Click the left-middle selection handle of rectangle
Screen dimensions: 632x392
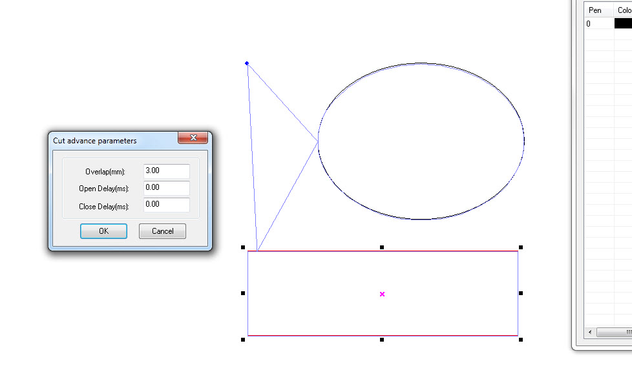(243, 293)
